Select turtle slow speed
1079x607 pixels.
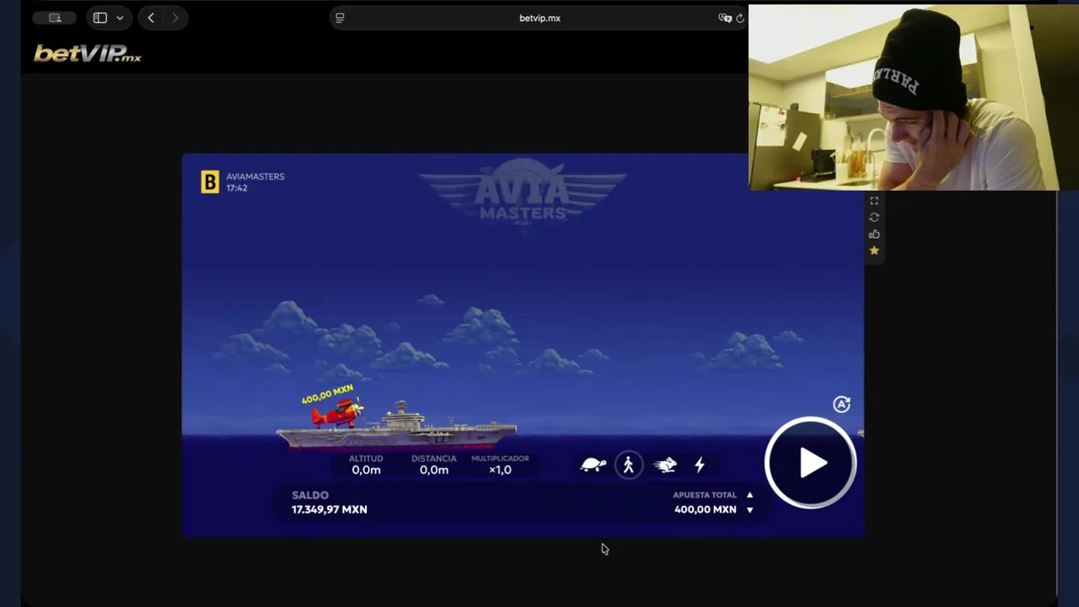coord(593,465)
